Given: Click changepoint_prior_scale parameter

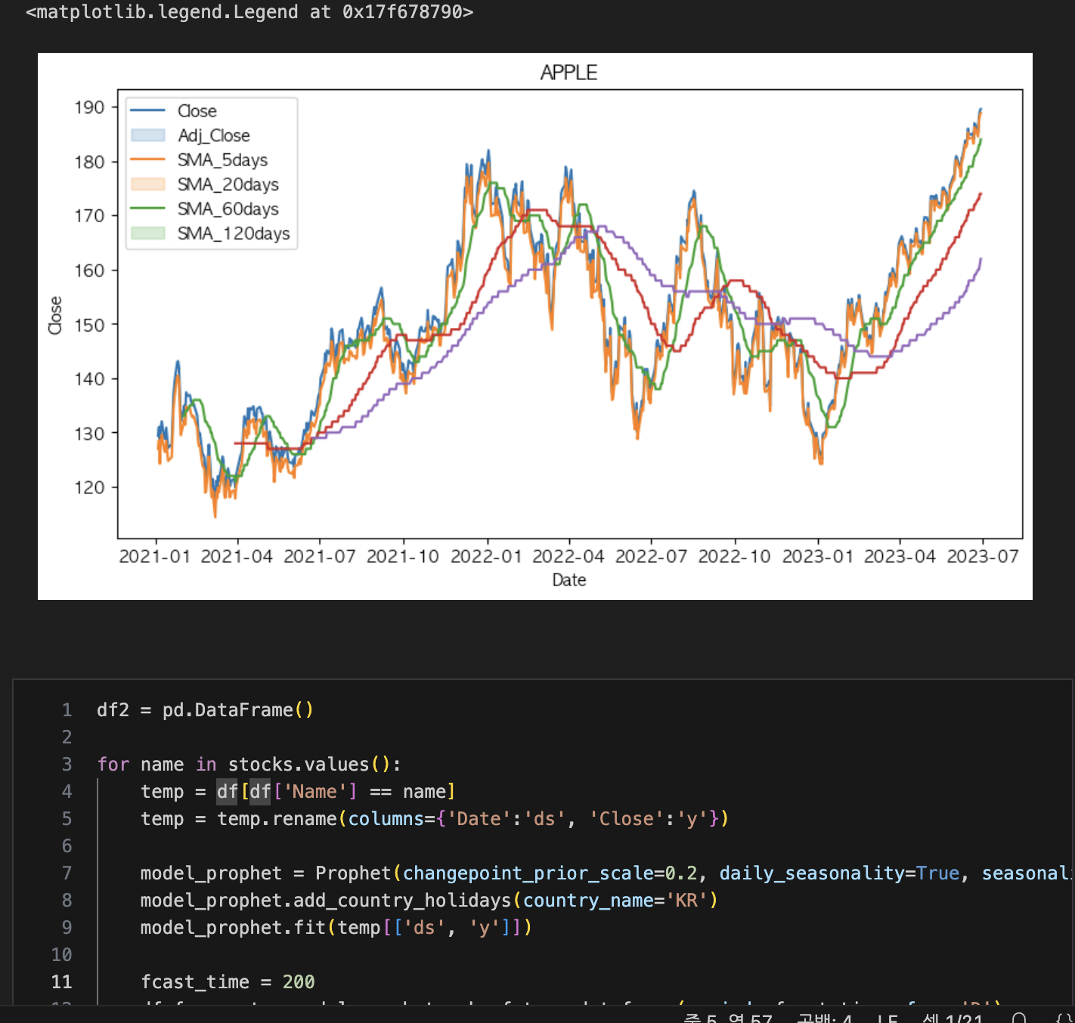Looking at the screenshot, I should point(528,873).
